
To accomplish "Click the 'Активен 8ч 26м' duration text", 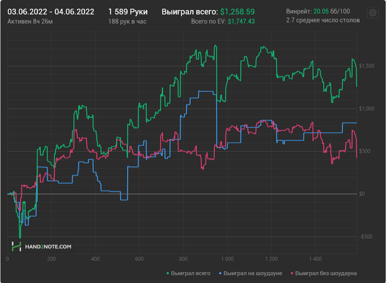I will point(30,21).
